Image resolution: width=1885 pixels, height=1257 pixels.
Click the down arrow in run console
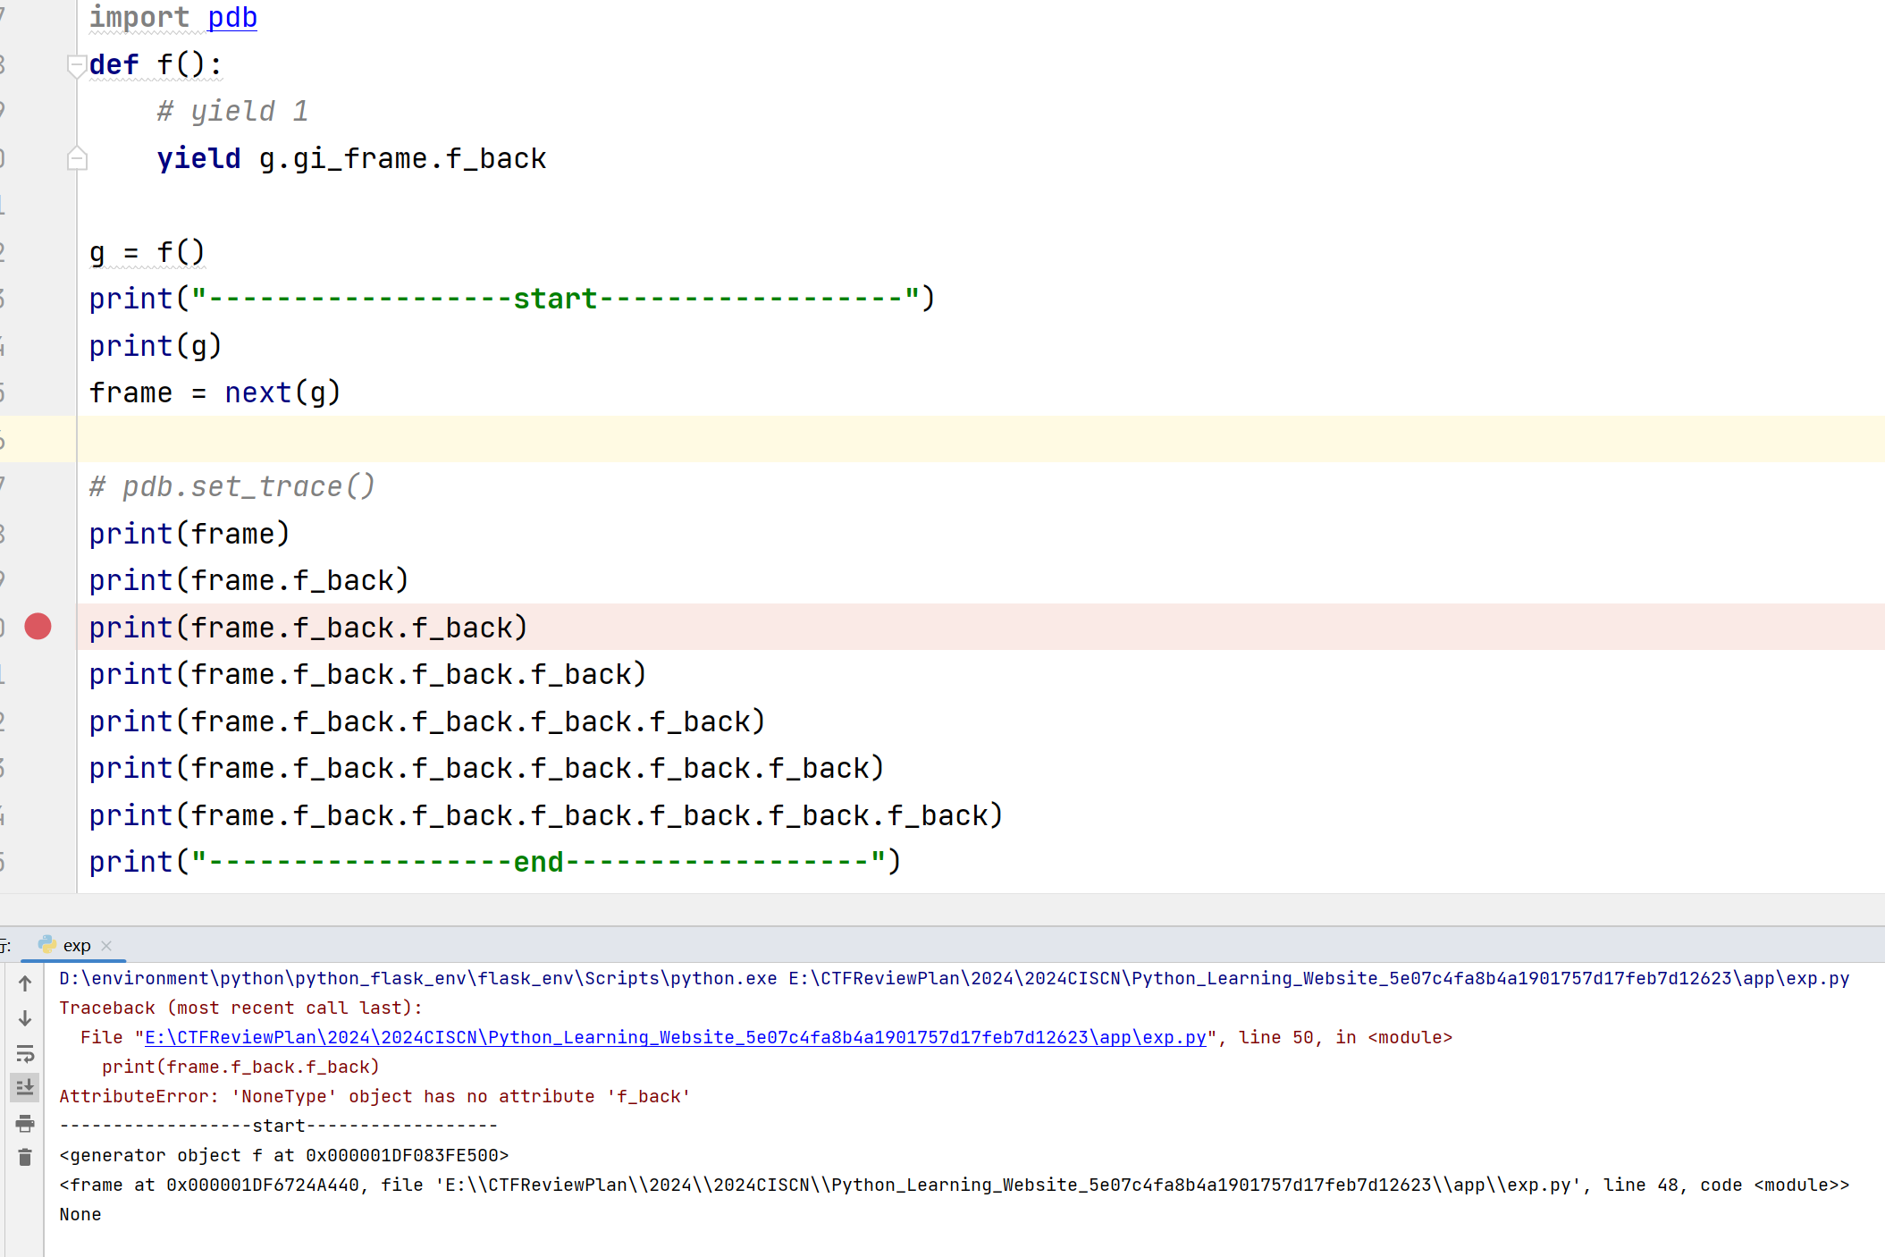tap(25, 1018)
